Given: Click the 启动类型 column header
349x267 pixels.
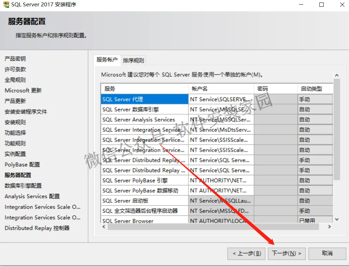Looking at the screenshot, I should tap(315, 89).
